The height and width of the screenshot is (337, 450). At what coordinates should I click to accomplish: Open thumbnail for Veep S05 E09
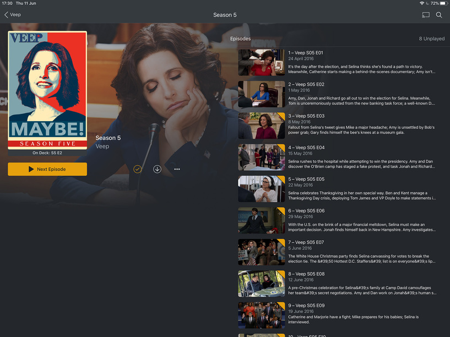pos(262,315)
